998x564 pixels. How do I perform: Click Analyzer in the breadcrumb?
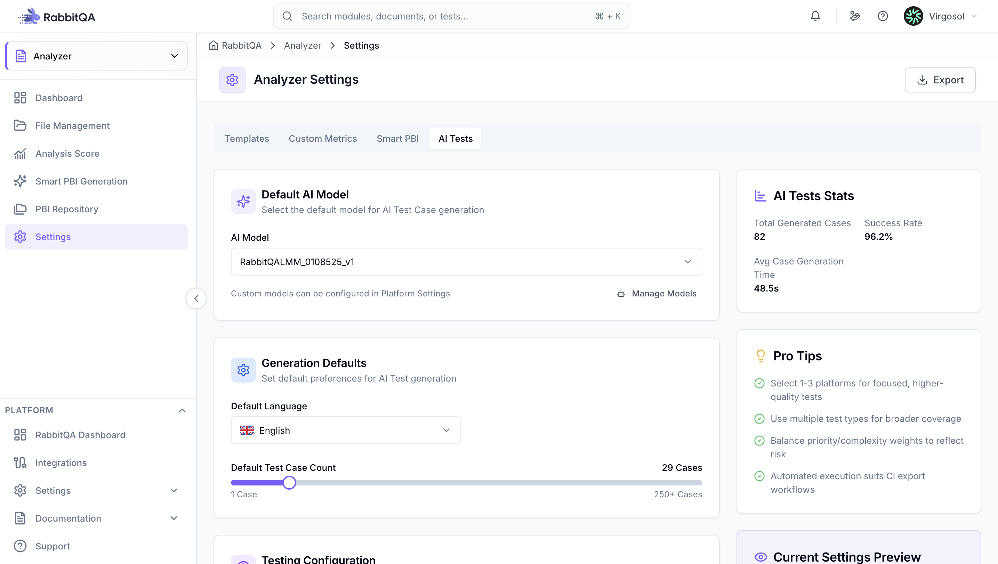(x=302, y=45)
